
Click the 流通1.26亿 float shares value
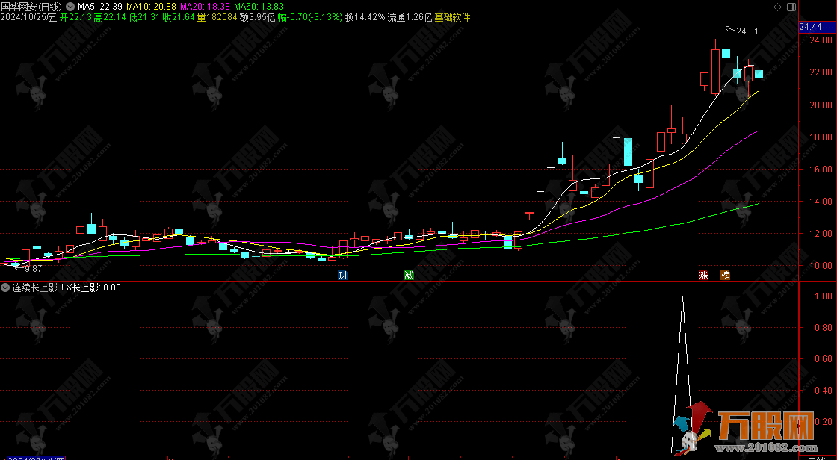(x=410, y=17)
